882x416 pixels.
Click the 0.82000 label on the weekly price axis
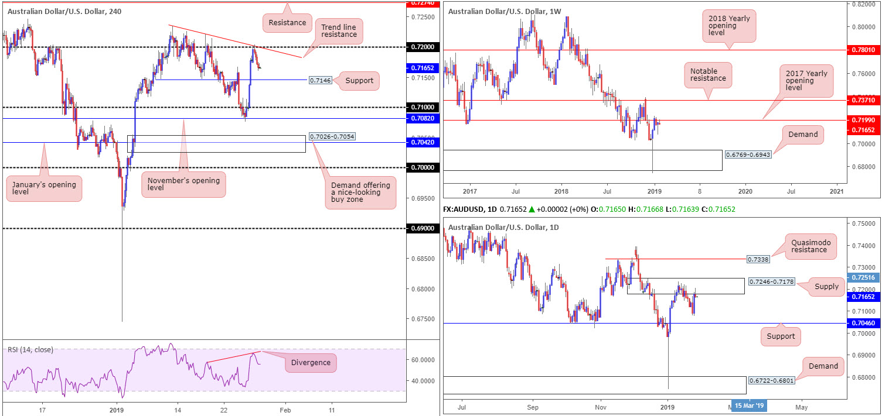(865, 4)
